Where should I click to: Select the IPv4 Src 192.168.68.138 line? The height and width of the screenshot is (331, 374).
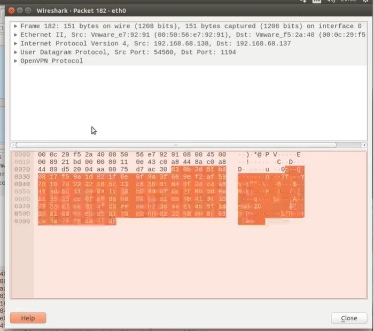155,43
